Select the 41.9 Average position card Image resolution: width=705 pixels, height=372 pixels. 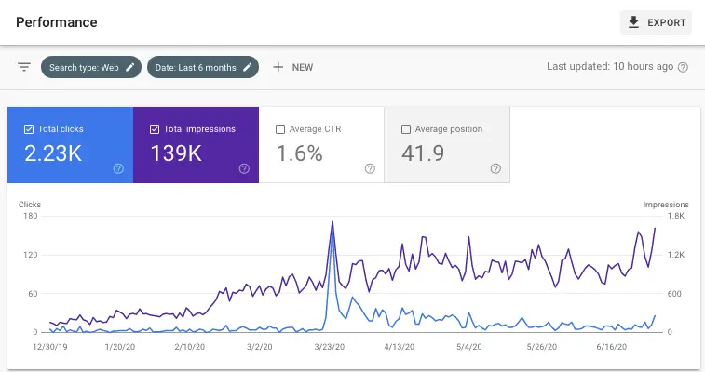[447, 145]
